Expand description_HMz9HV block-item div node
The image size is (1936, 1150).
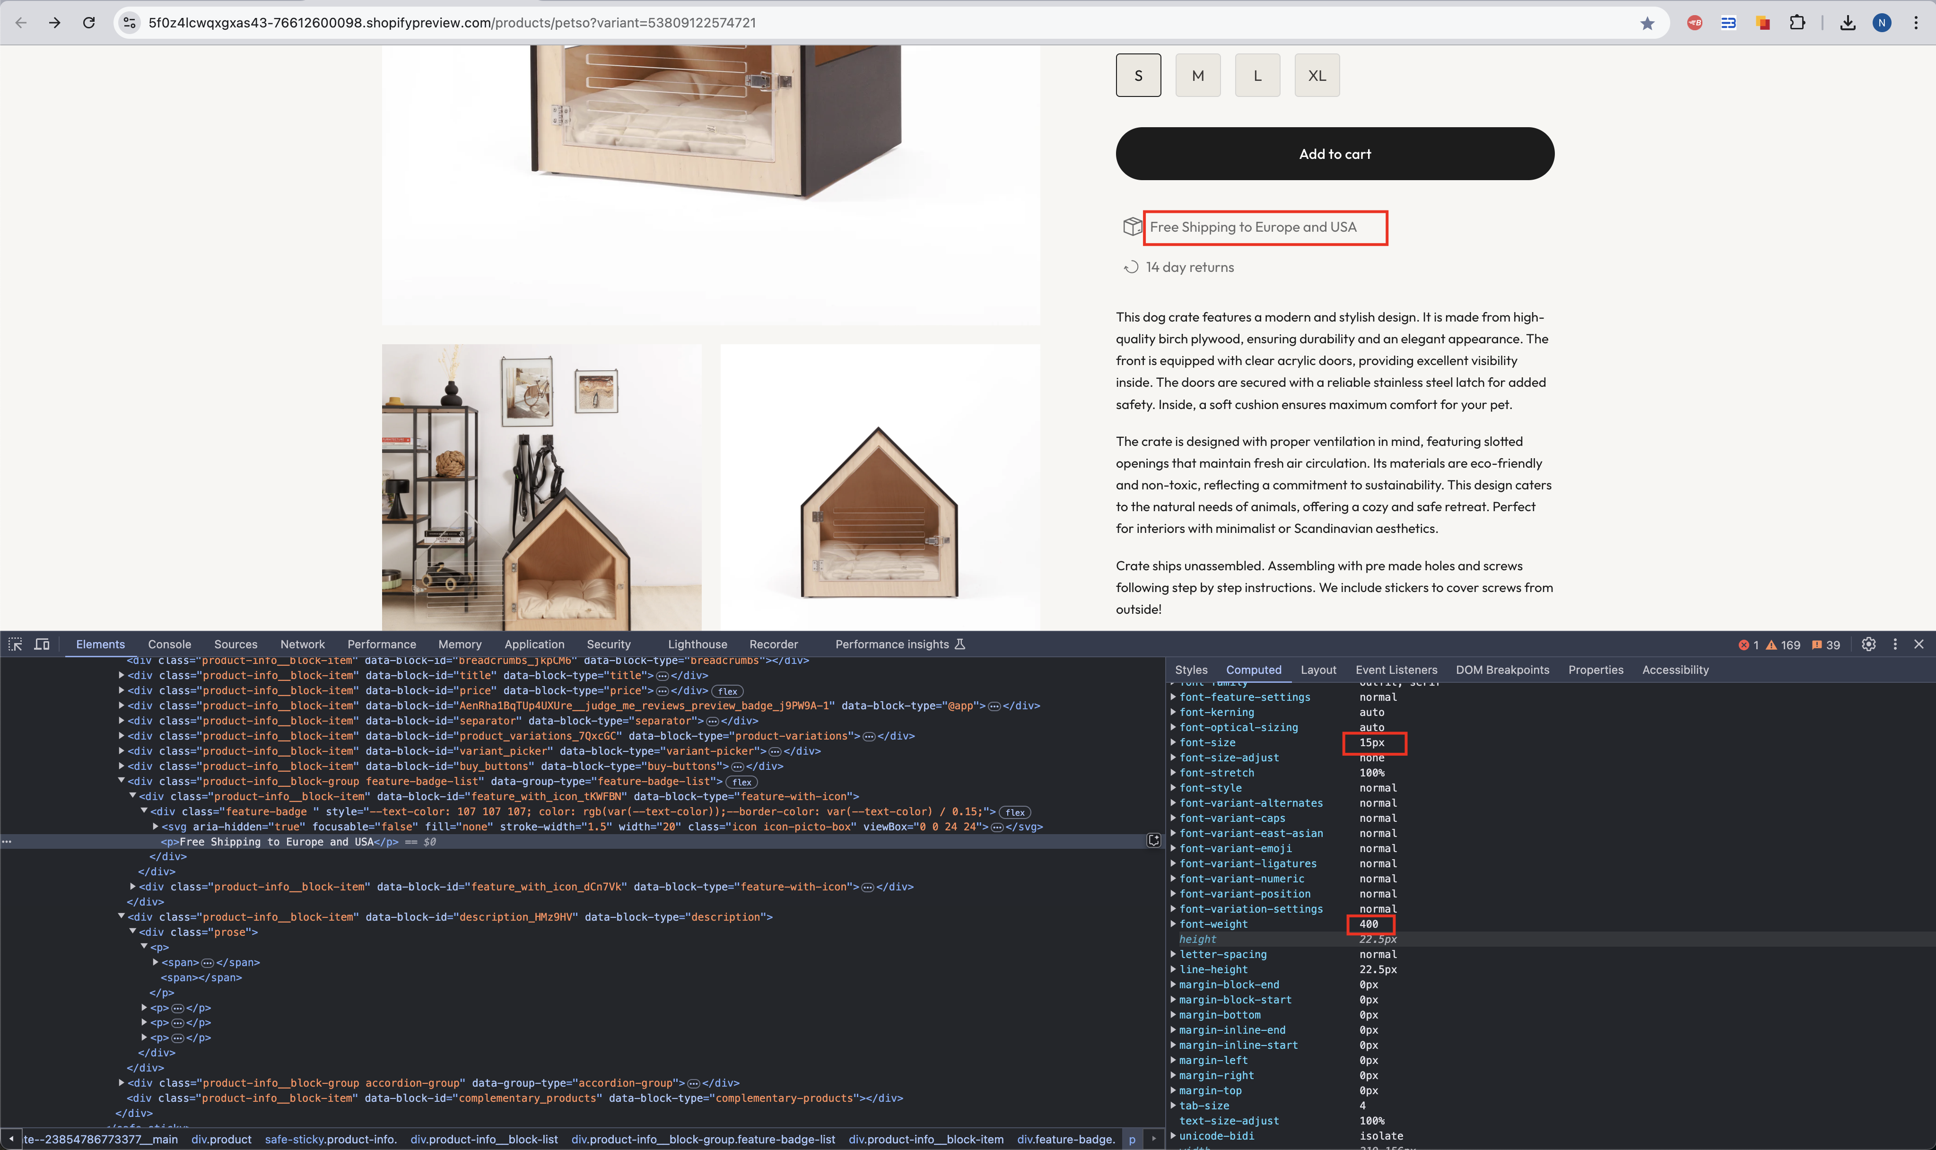coord(122,917)
